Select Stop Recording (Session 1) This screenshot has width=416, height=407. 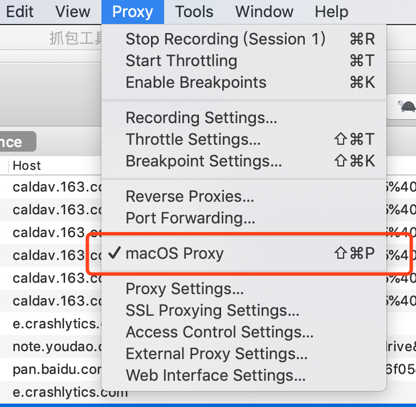[244, 39]
